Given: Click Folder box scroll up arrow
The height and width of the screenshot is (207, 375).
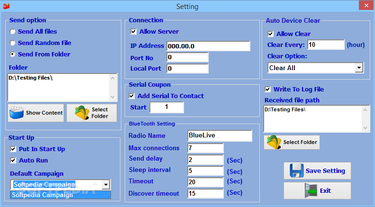Looking at the screenshot, I should click(x=113, y=78).
